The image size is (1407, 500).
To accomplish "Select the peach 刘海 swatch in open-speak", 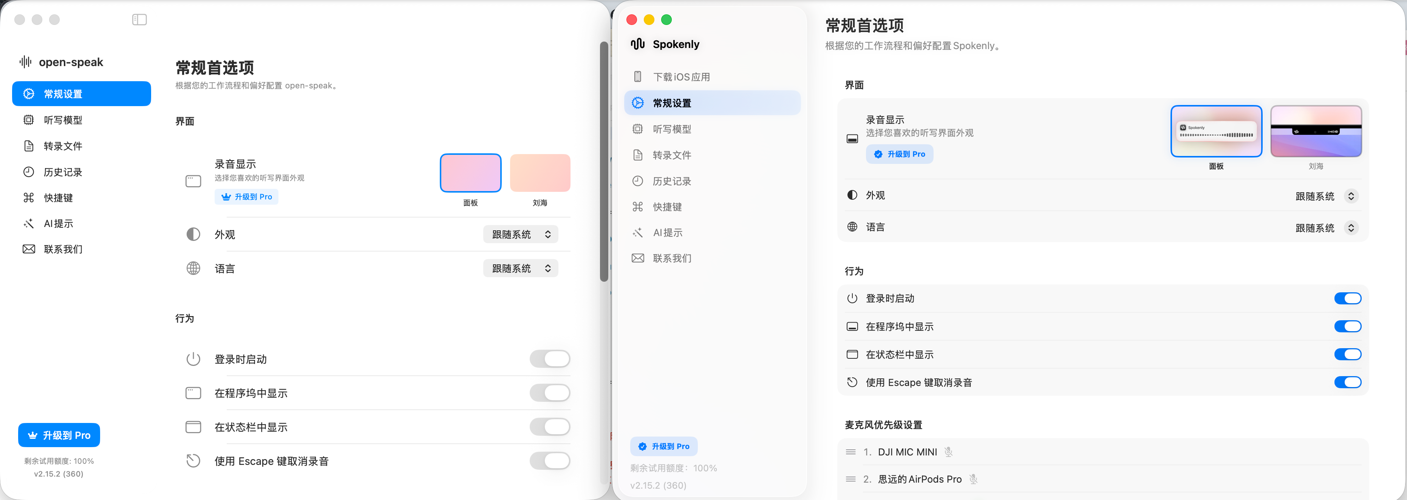I will [540, 173].
